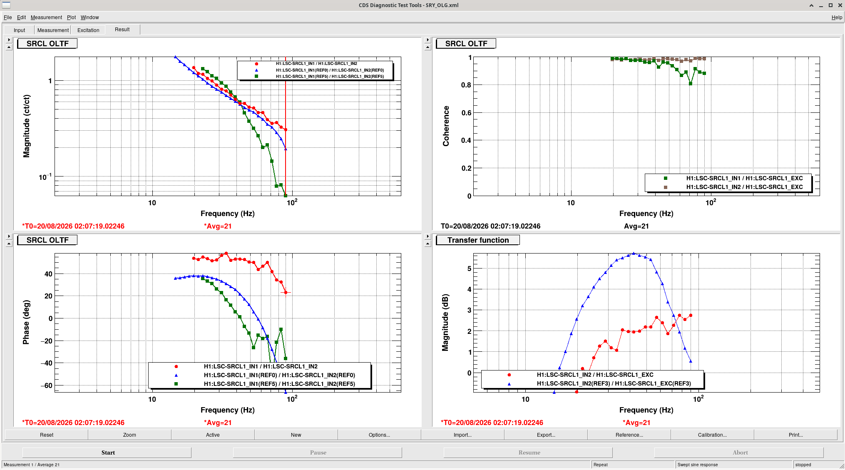Open the Calibration dialog
The width and height of the screenshot is (845, 470).
tap(712, 435)
